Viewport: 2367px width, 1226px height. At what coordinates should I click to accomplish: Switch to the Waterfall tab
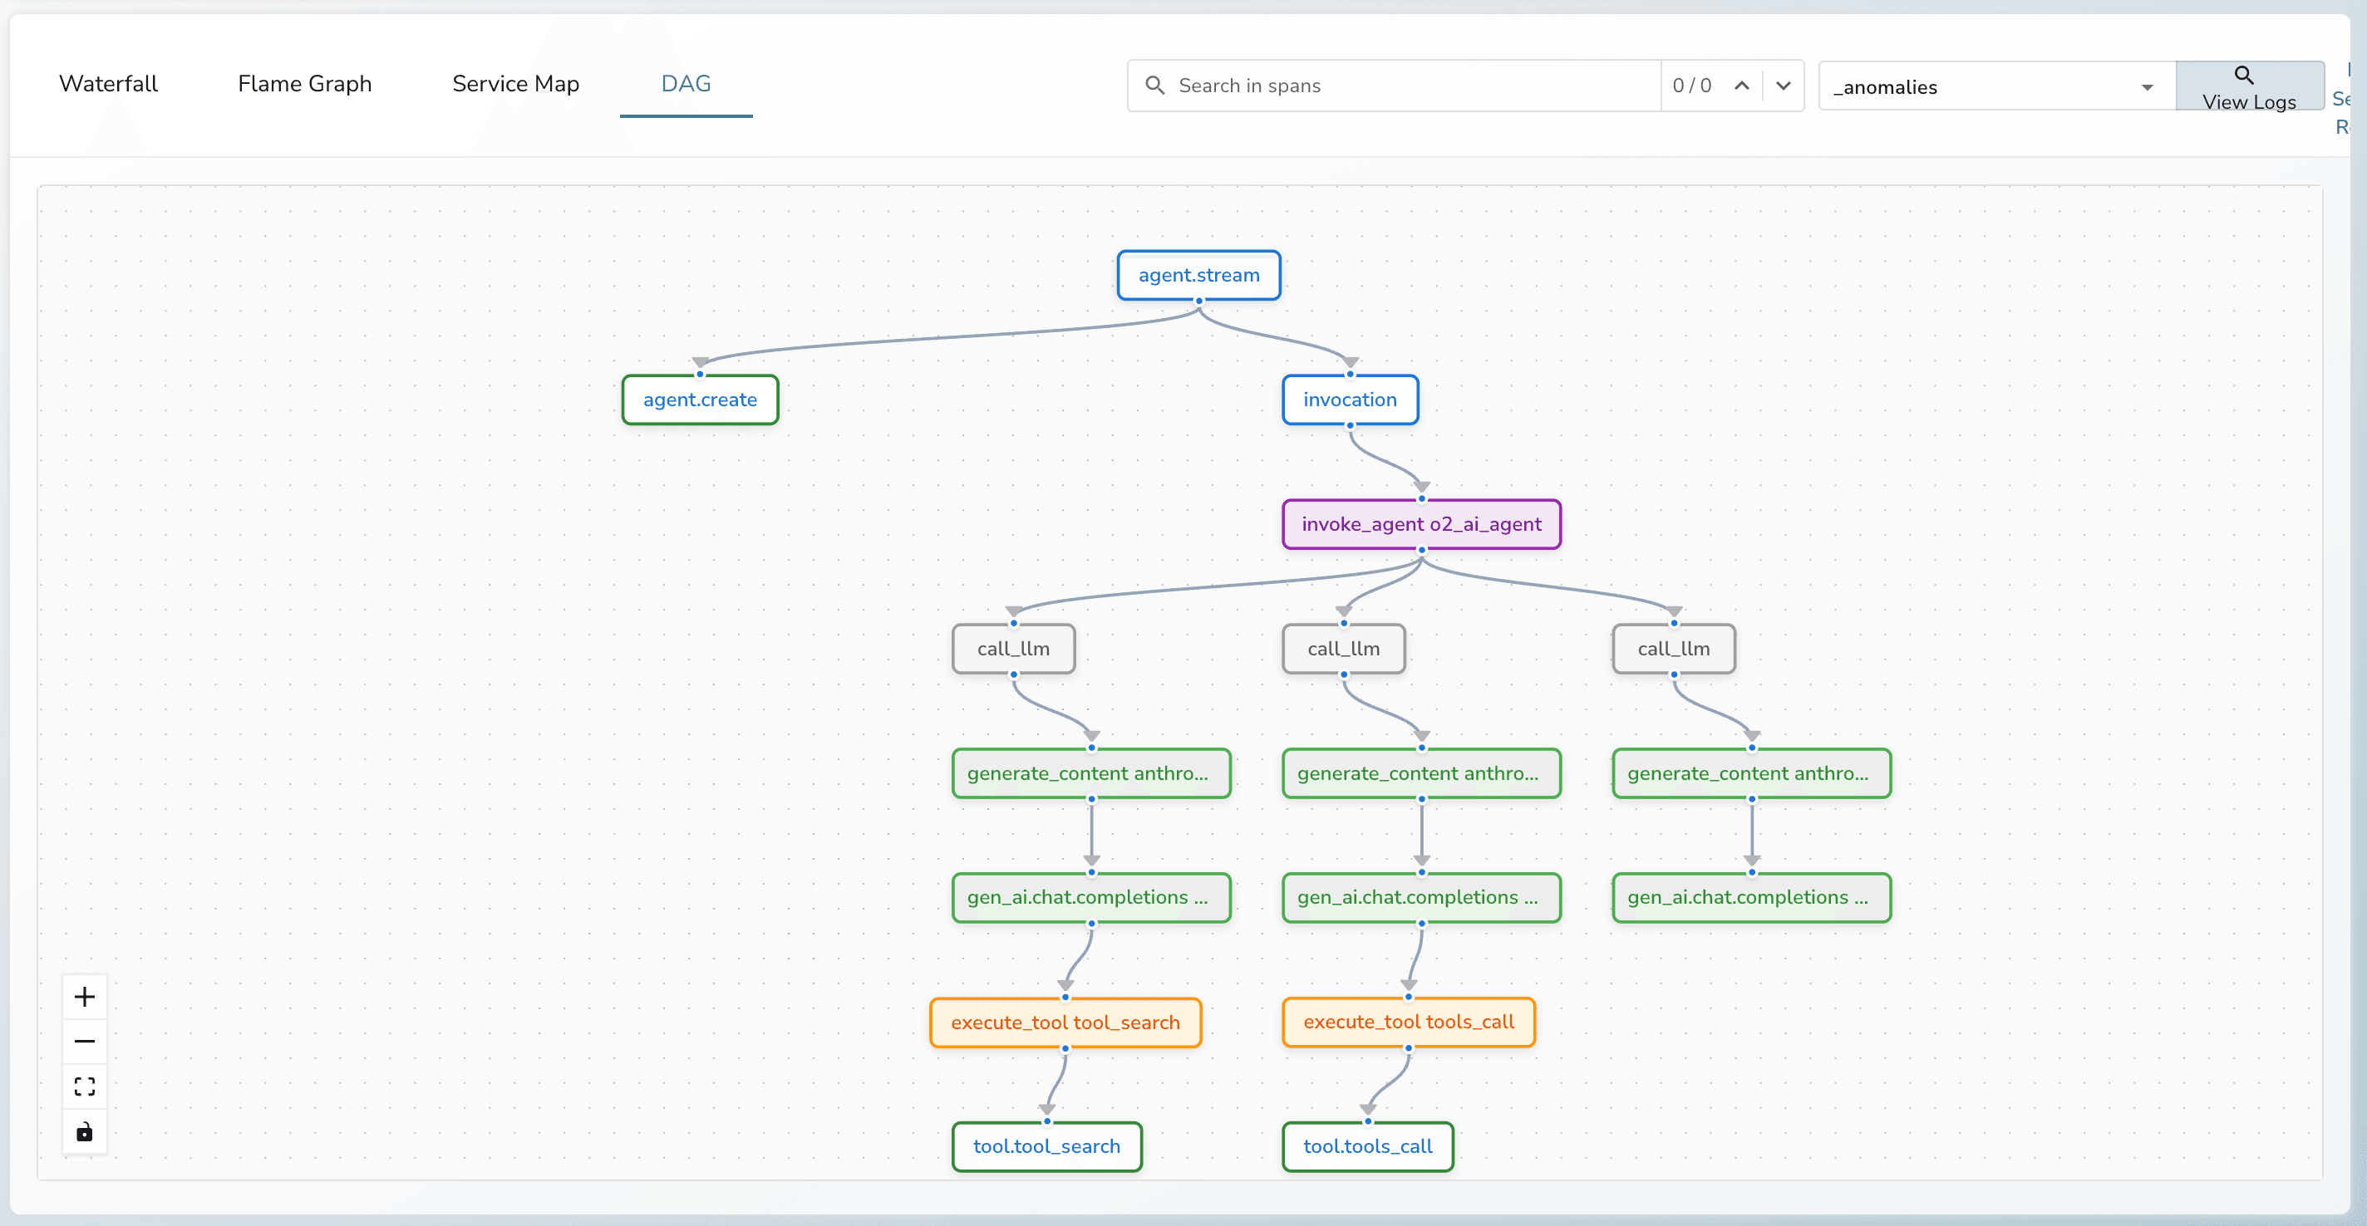108,84
